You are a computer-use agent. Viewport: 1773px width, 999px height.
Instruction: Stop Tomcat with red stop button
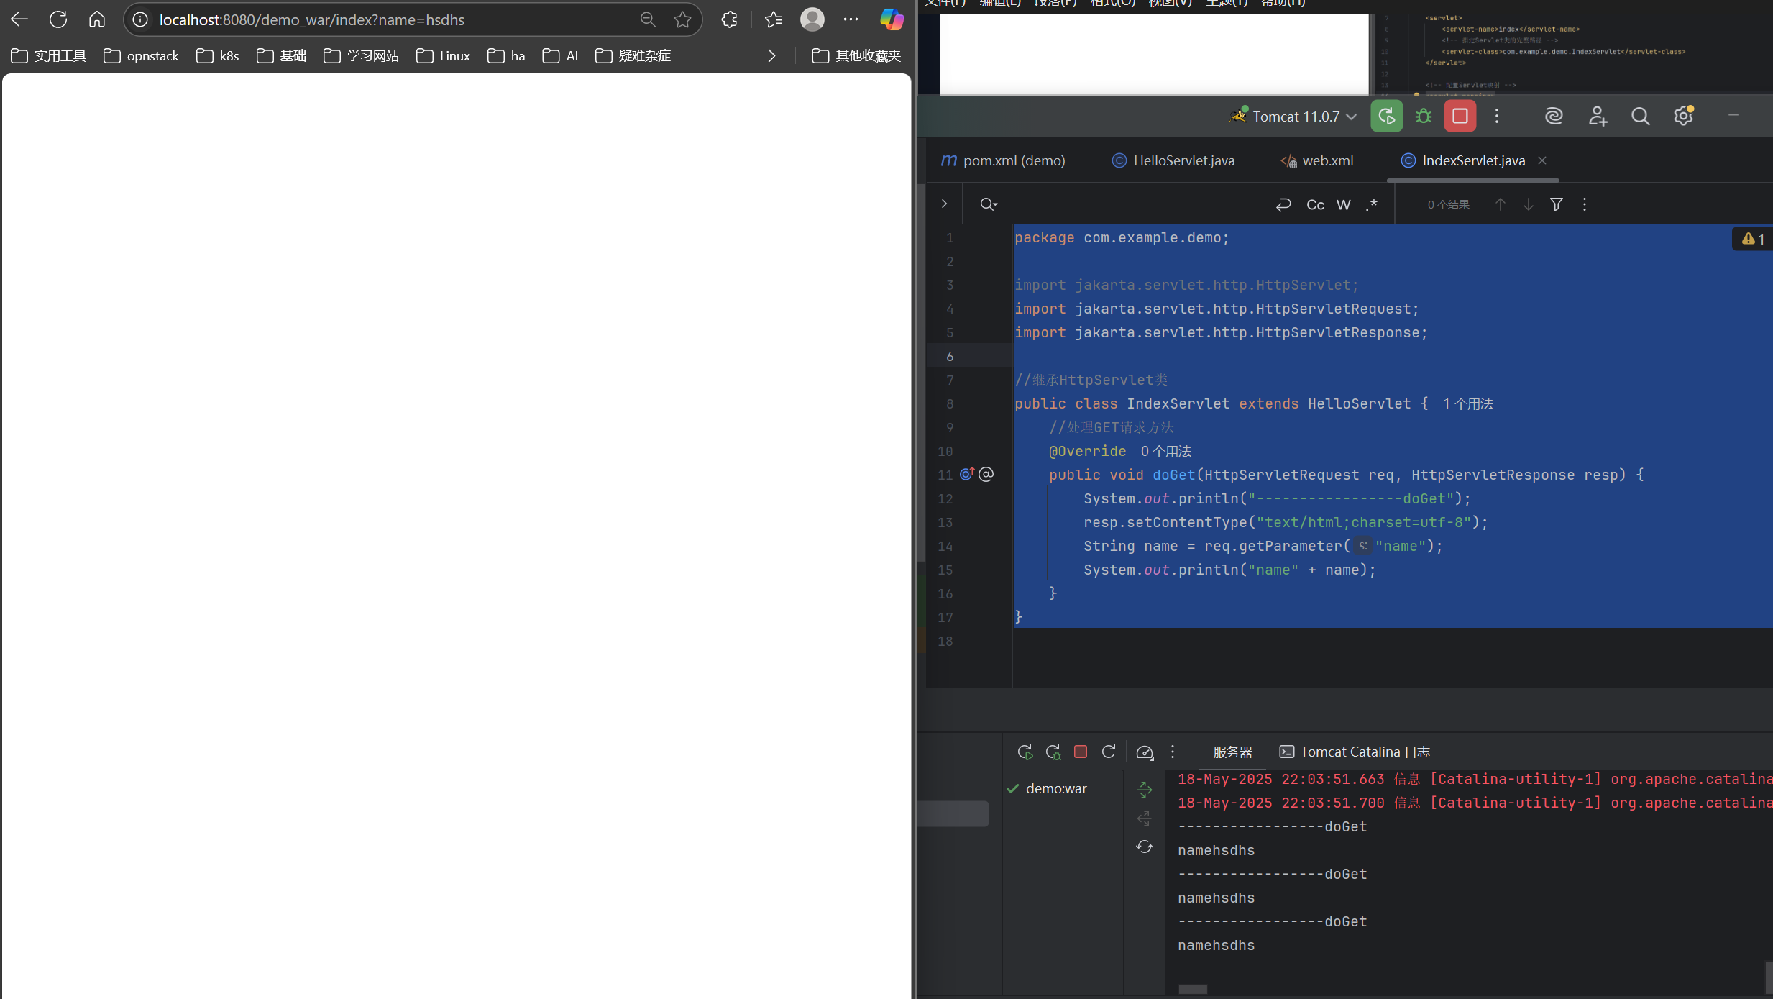pyautogui.click(x=1460, y=116)
